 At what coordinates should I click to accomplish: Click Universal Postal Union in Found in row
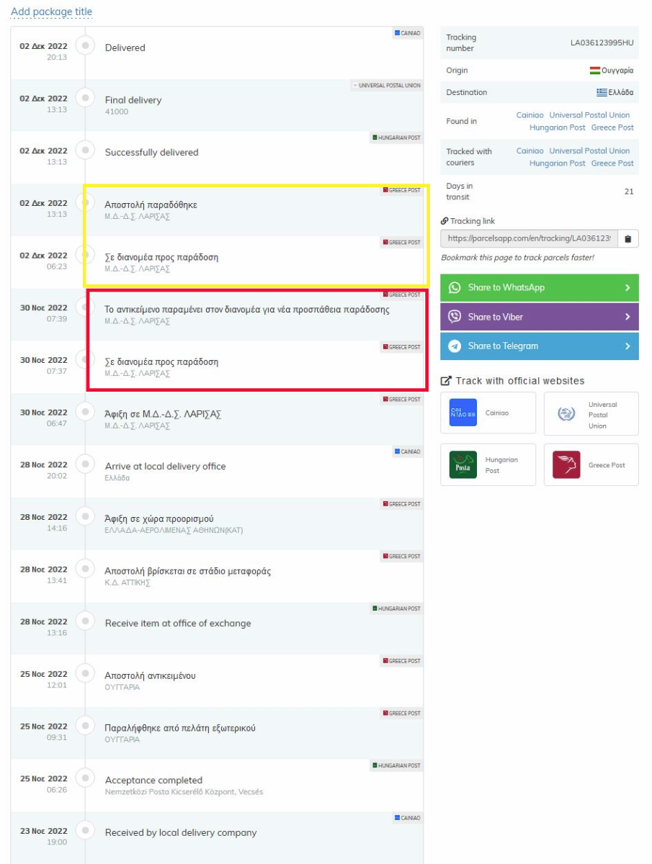coord(589,115)
